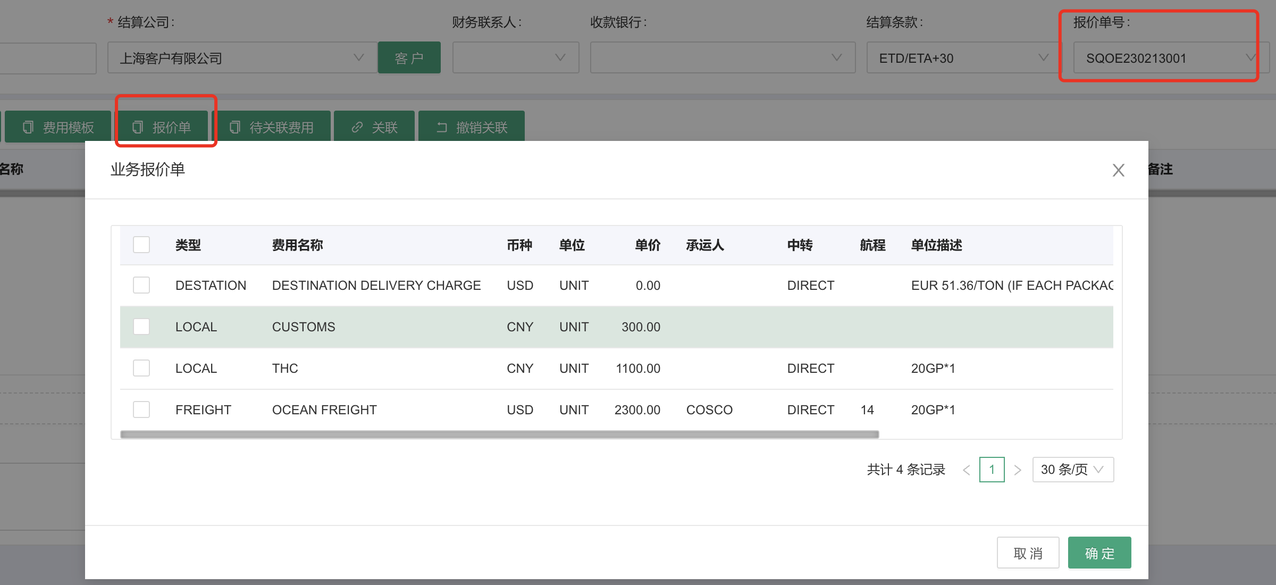Expand the 结算公司 dropdown showing 上海客户有限公司
This screenshot has height=585, width=1276.
[242, 57]
